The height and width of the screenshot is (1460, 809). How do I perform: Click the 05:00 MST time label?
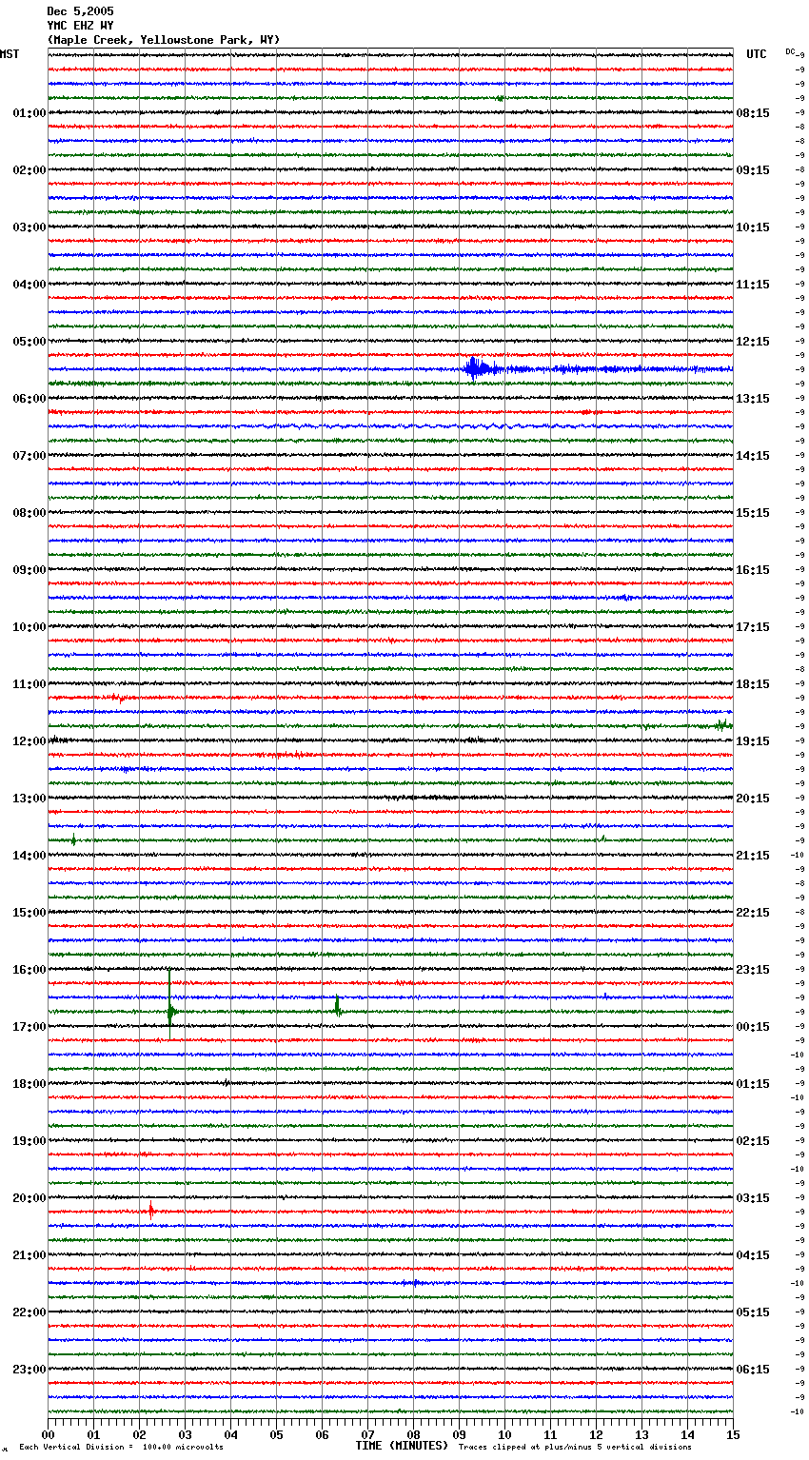click(x=30, y=342)
